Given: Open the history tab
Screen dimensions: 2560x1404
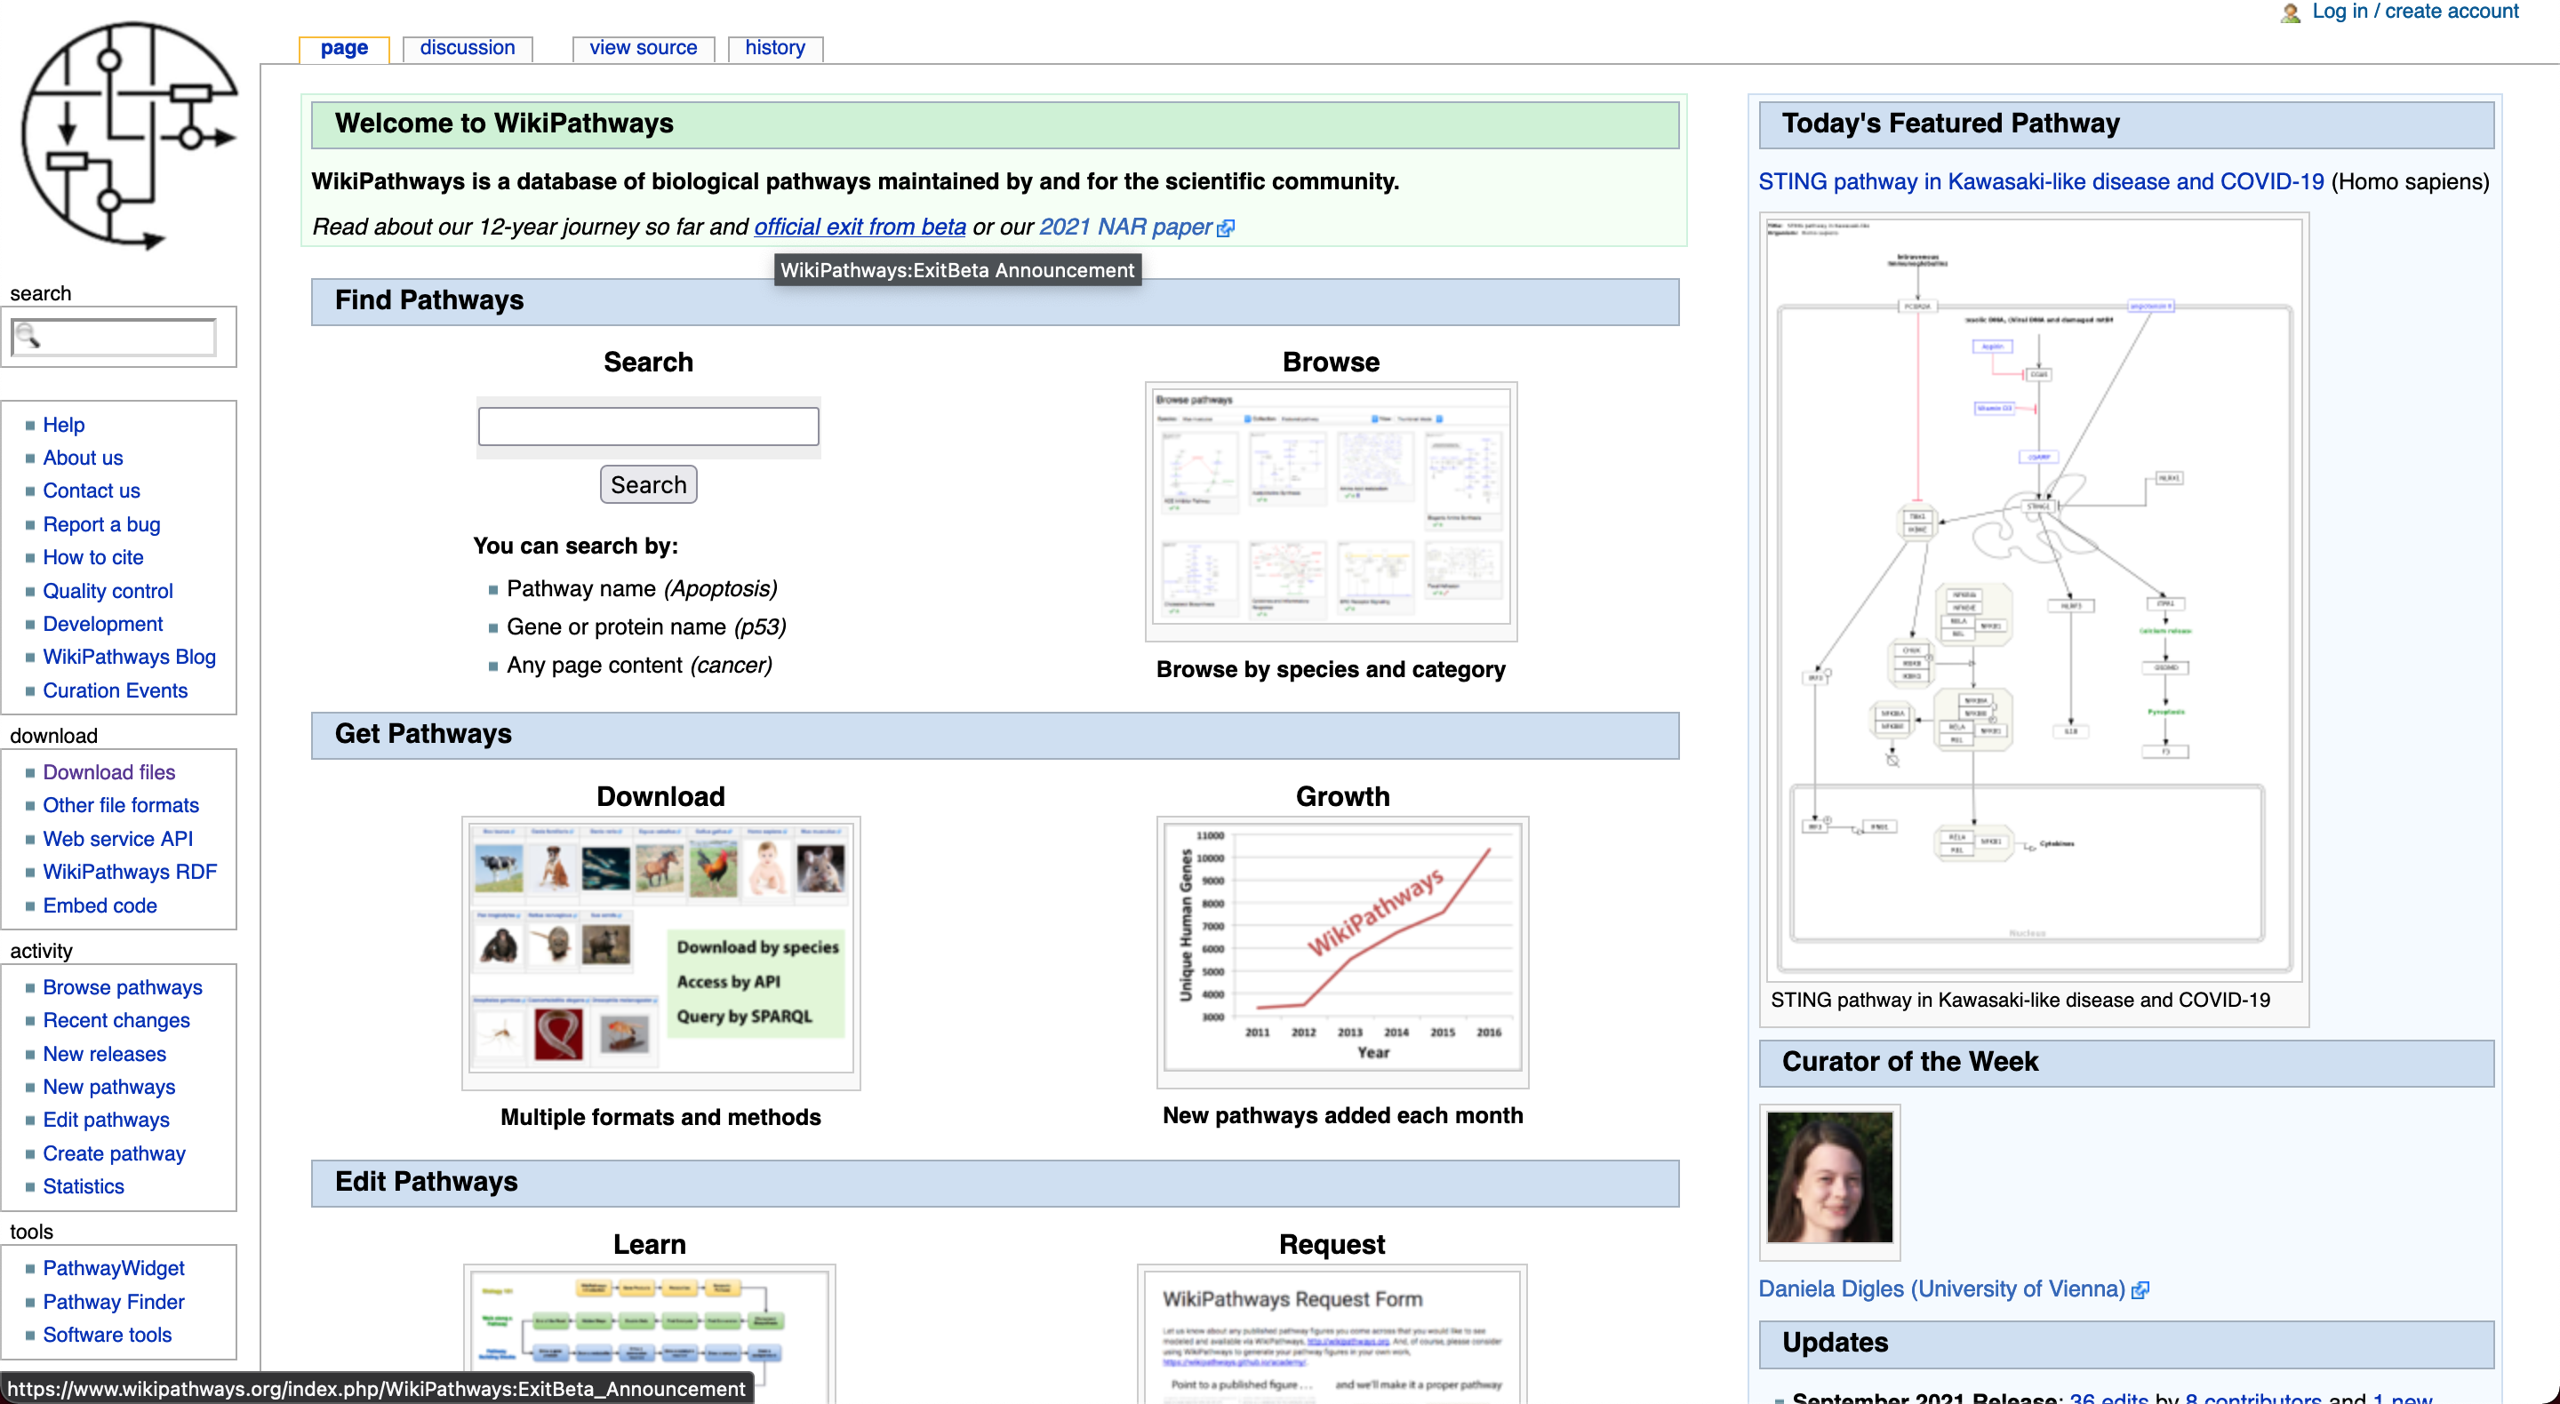Looking at the screenshot, I should [775, 48].
